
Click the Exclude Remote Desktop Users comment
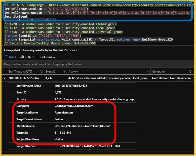pos(50,43)
